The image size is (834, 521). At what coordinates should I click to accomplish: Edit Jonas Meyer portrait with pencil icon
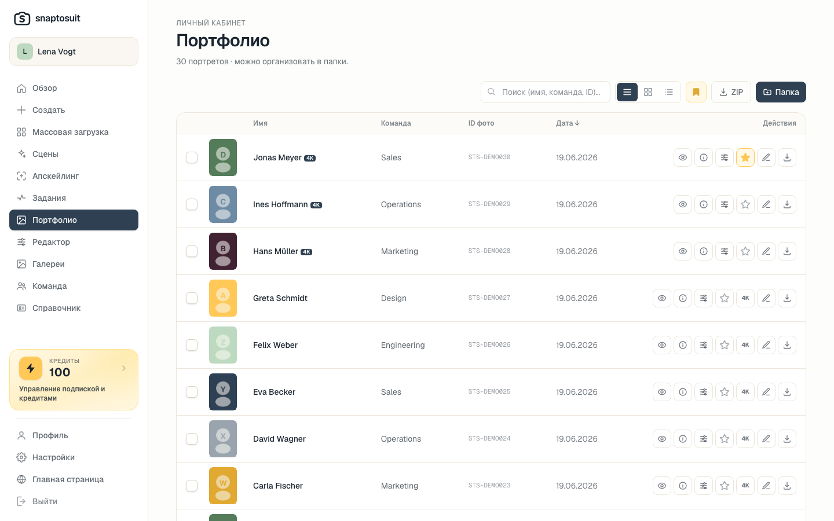[x=766, y=157]
